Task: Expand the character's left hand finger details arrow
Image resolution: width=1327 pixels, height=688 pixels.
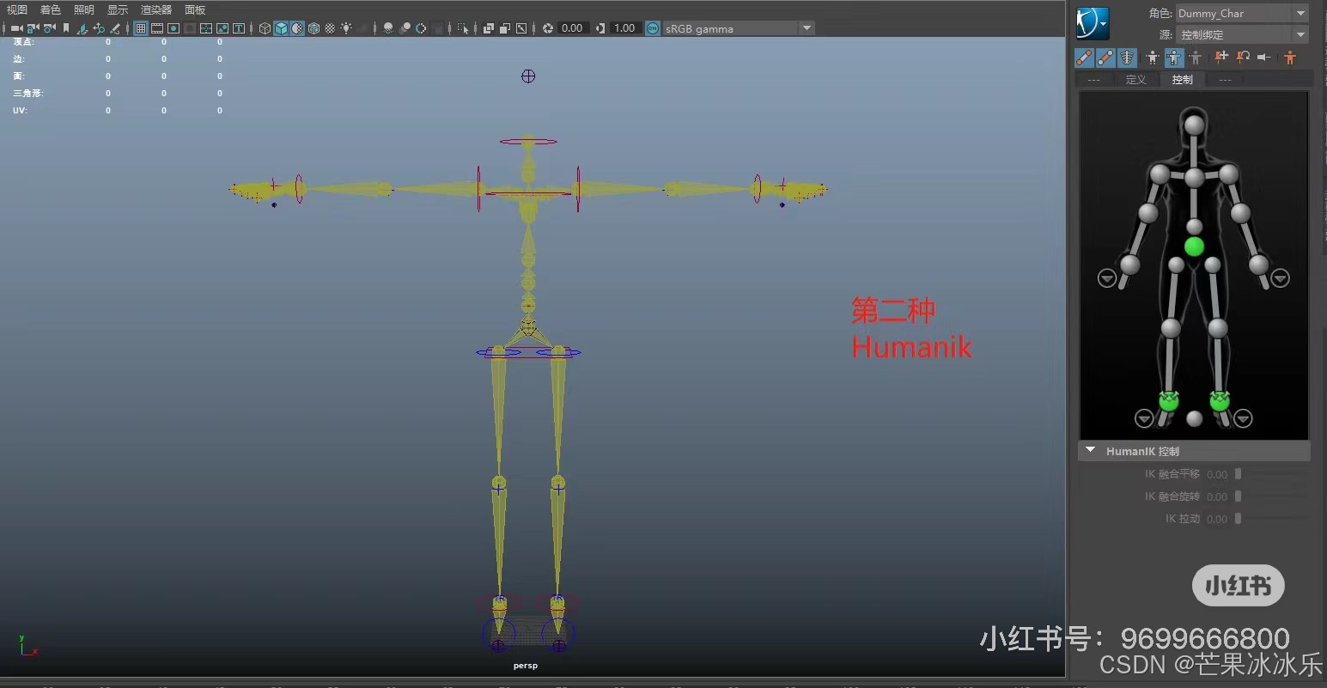Action: click(1281, 278)
